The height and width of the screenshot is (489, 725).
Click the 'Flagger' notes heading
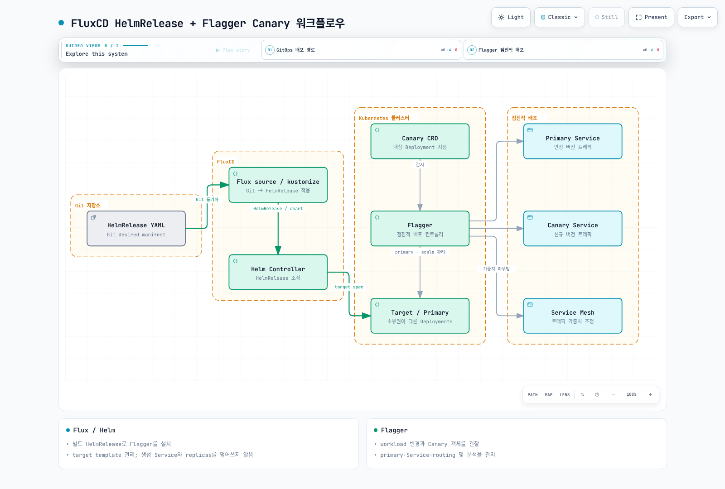[x=394, y=430]
